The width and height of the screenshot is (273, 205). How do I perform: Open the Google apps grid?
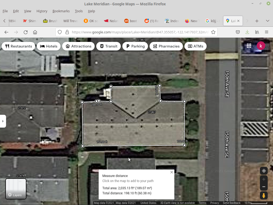tap(249, 46)
